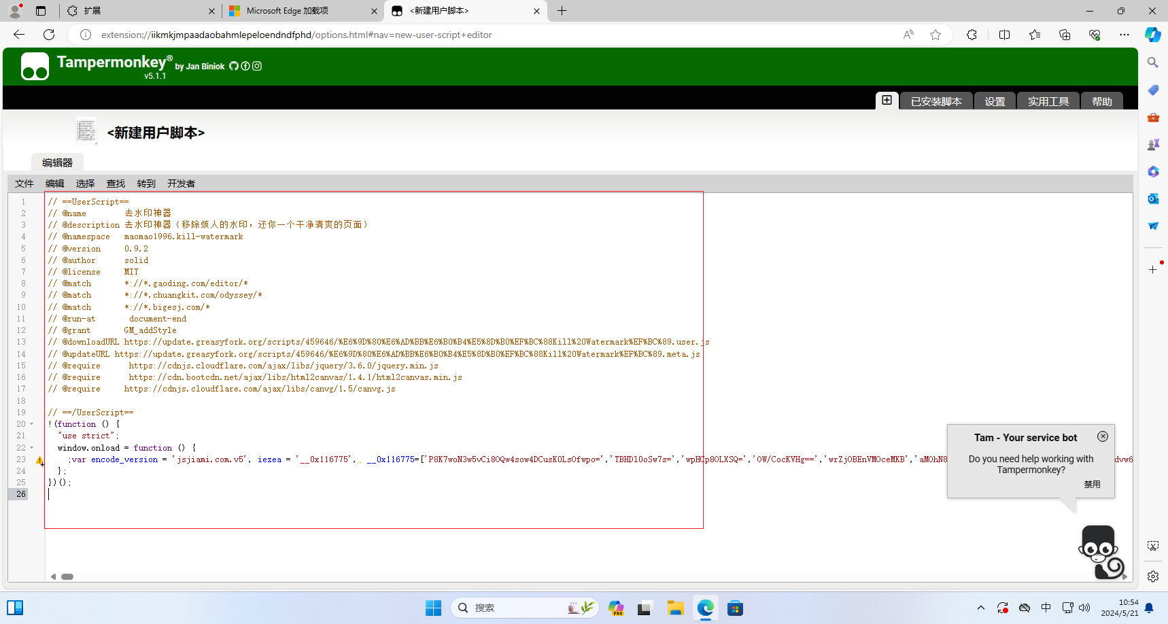Click the horizontal scrollbar thumb in editor

pyautogui.click(x=67, y=576)
